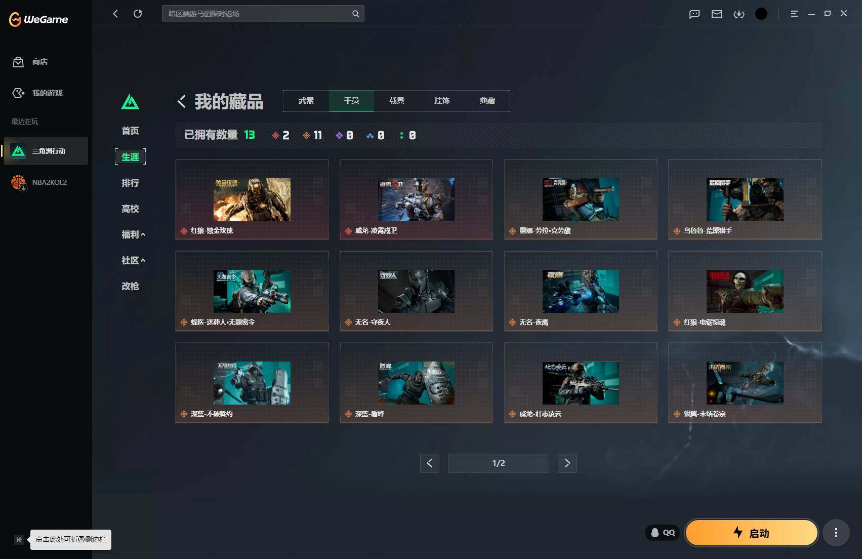Switch to the 挂饰 tab
The image size is (862, 559).
pos(442,101)
